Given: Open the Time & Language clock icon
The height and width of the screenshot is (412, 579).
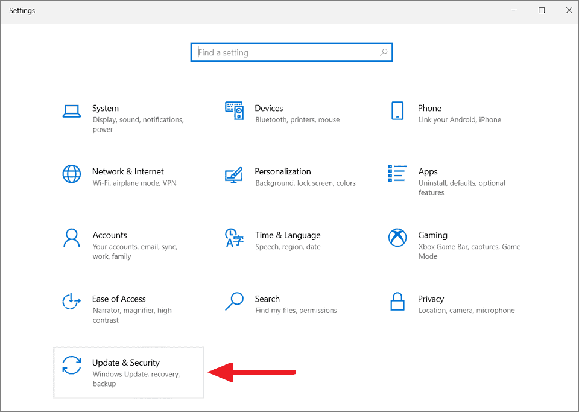Looking at the screenshot, I should tap(234, 238).
